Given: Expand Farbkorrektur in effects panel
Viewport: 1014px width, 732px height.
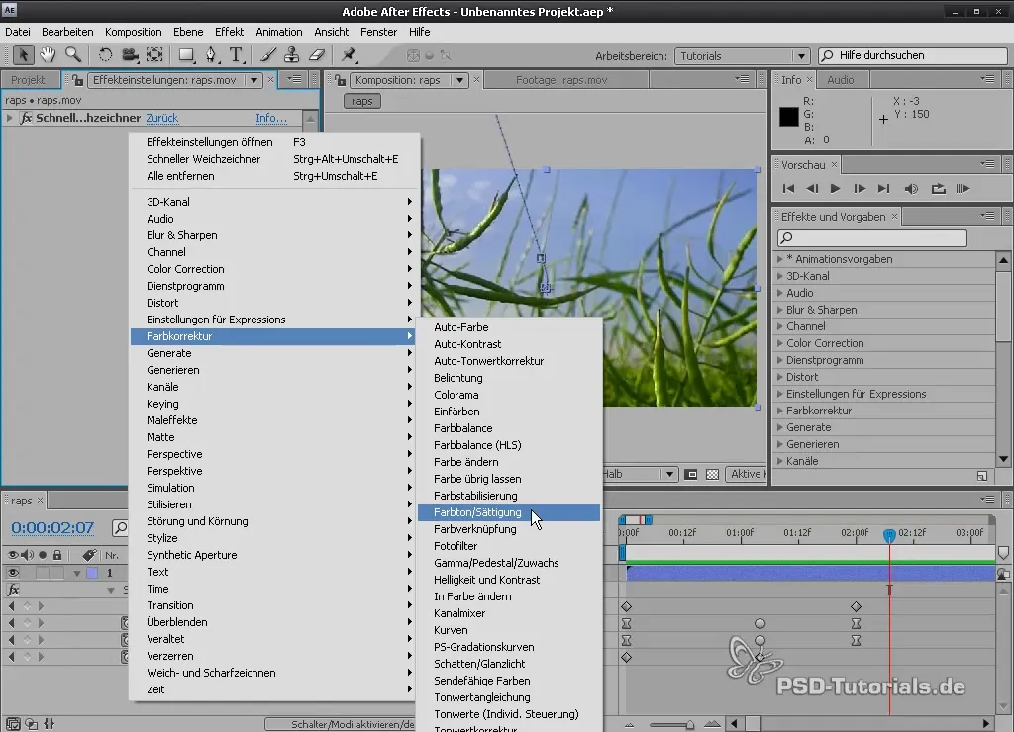Looking at the screenshot, I should [780, 411].
